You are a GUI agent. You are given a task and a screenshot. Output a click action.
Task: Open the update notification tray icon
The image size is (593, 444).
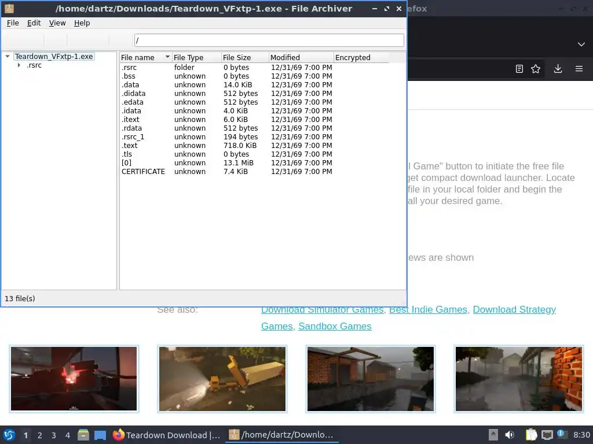pos(562,434)
